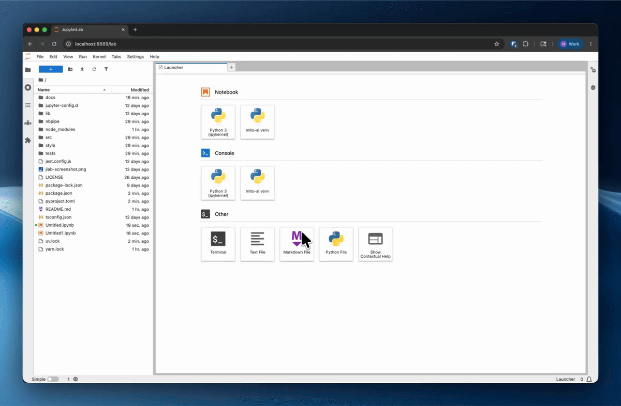Image resolution: width=621 pixels, height=406 pixels.
Task: Select the jupyter-config.d folder
Action: coord(93,105)
